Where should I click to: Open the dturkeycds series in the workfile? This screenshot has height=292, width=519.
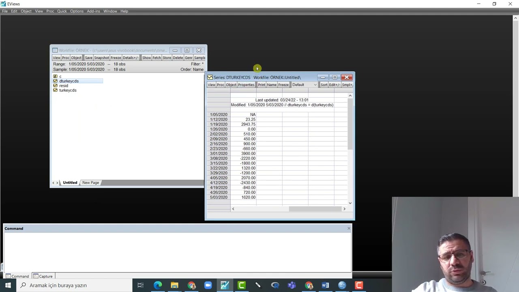[x=69, y=81]
